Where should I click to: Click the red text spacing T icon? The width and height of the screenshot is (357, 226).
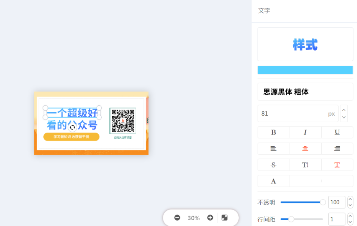coord(337,165)
